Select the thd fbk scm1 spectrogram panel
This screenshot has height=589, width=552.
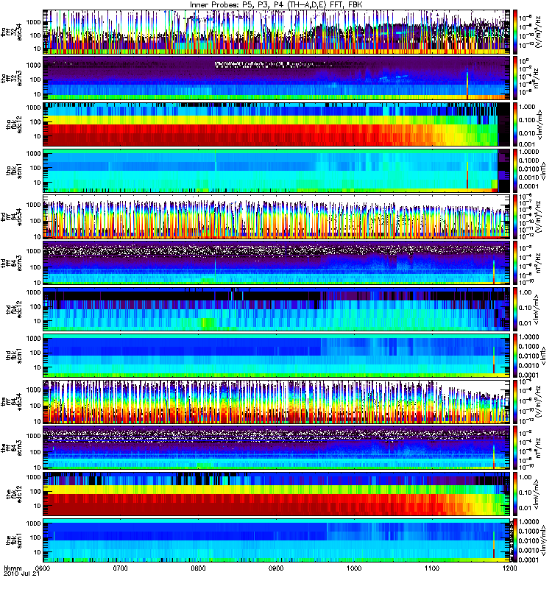[x=277, y=356]
